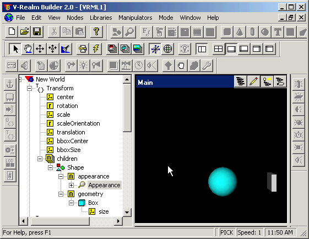Open the Libraries menu
This screenshot has height=239, width=309.
(101, 18)
